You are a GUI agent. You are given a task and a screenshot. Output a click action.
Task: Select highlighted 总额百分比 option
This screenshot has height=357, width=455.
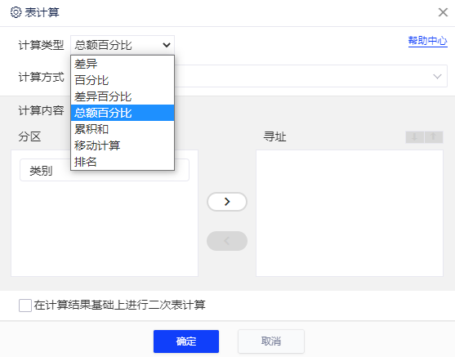123,113
